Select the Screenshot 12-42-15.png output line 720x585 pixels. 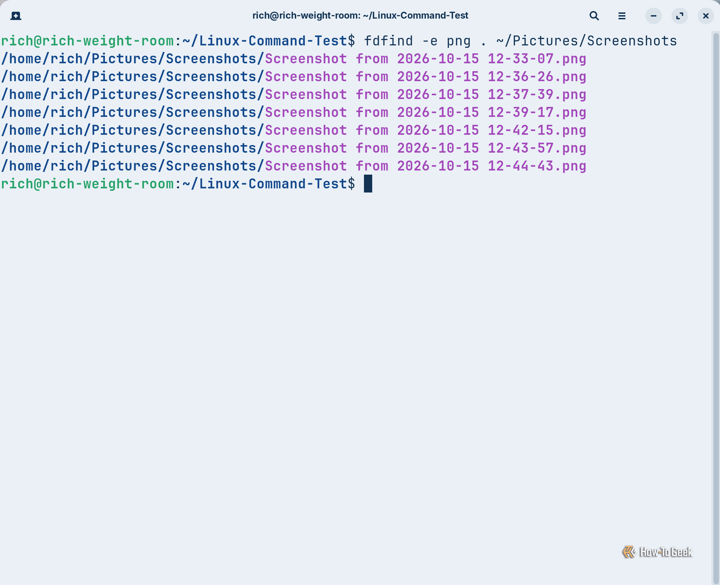(294, 130)
